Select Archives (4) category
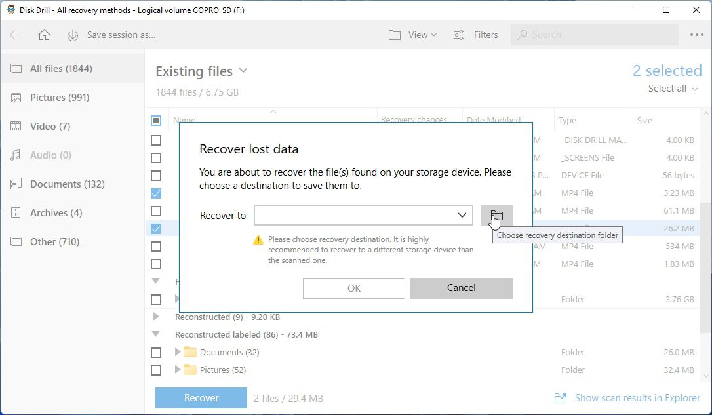This screenshot has height=415, width=712. [72, 213]
